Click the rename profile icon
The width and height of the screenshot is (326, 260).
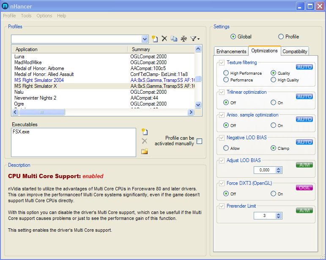coord(184,38)
